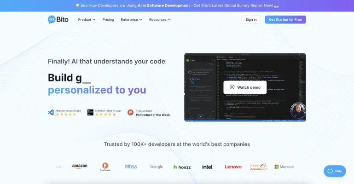Click the DuckDuckGo company logo

tap(105, 167)
